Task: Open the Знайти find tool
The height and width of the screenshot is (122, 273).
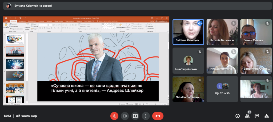Action: point(149,24)
